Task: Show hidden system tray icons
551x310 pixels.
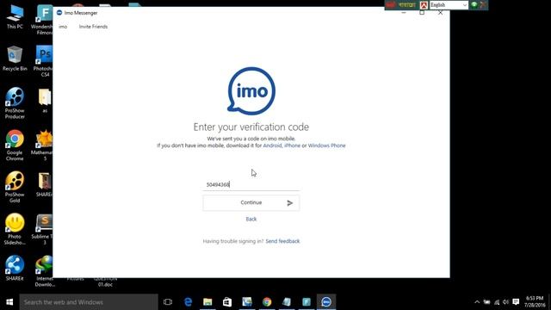Action: (x=477, y=302)
